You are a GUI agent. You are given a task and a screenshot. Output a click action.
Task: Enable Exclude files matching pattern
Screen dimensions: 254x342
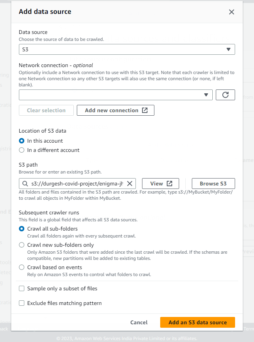22,303
